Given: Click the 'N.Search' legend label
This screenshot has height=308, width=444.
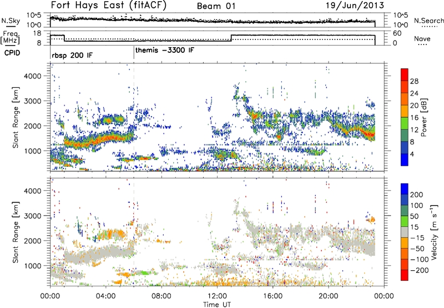Looking at the screenshot, I should click(x=428, y=21).
